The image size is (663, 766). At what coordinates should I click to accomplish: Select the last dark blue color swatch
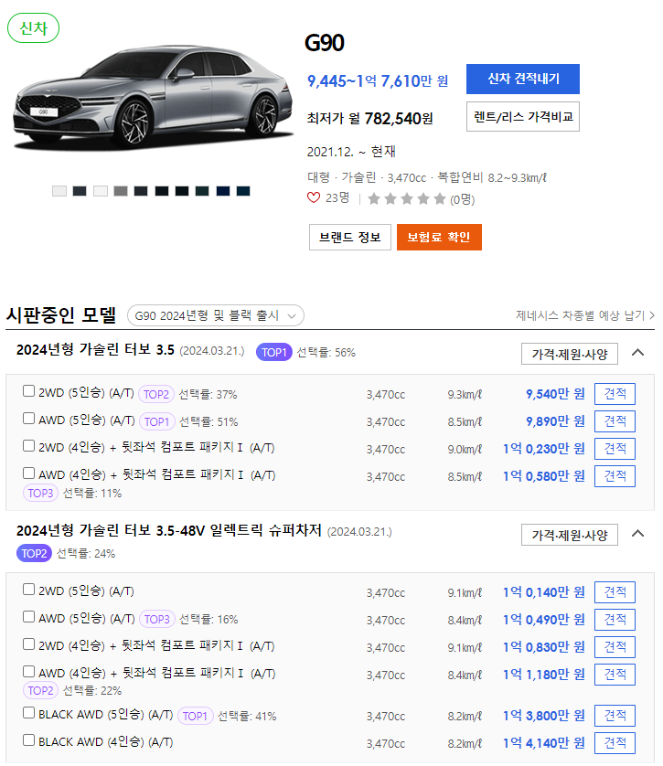[x=243, y=191]
